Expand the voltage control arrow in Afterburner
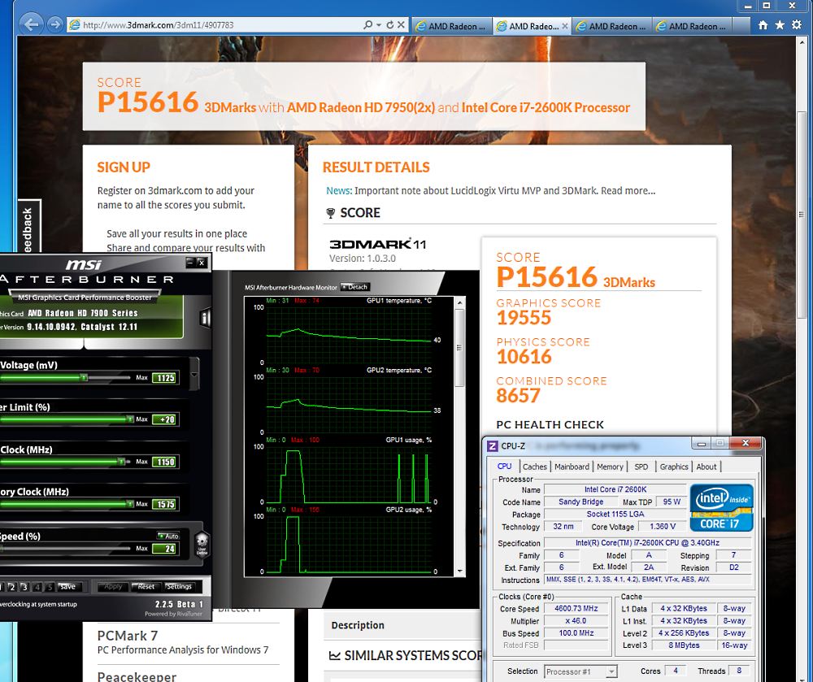Screen dimensions: 813x682 pyautogui.click(x=194, y=375)
